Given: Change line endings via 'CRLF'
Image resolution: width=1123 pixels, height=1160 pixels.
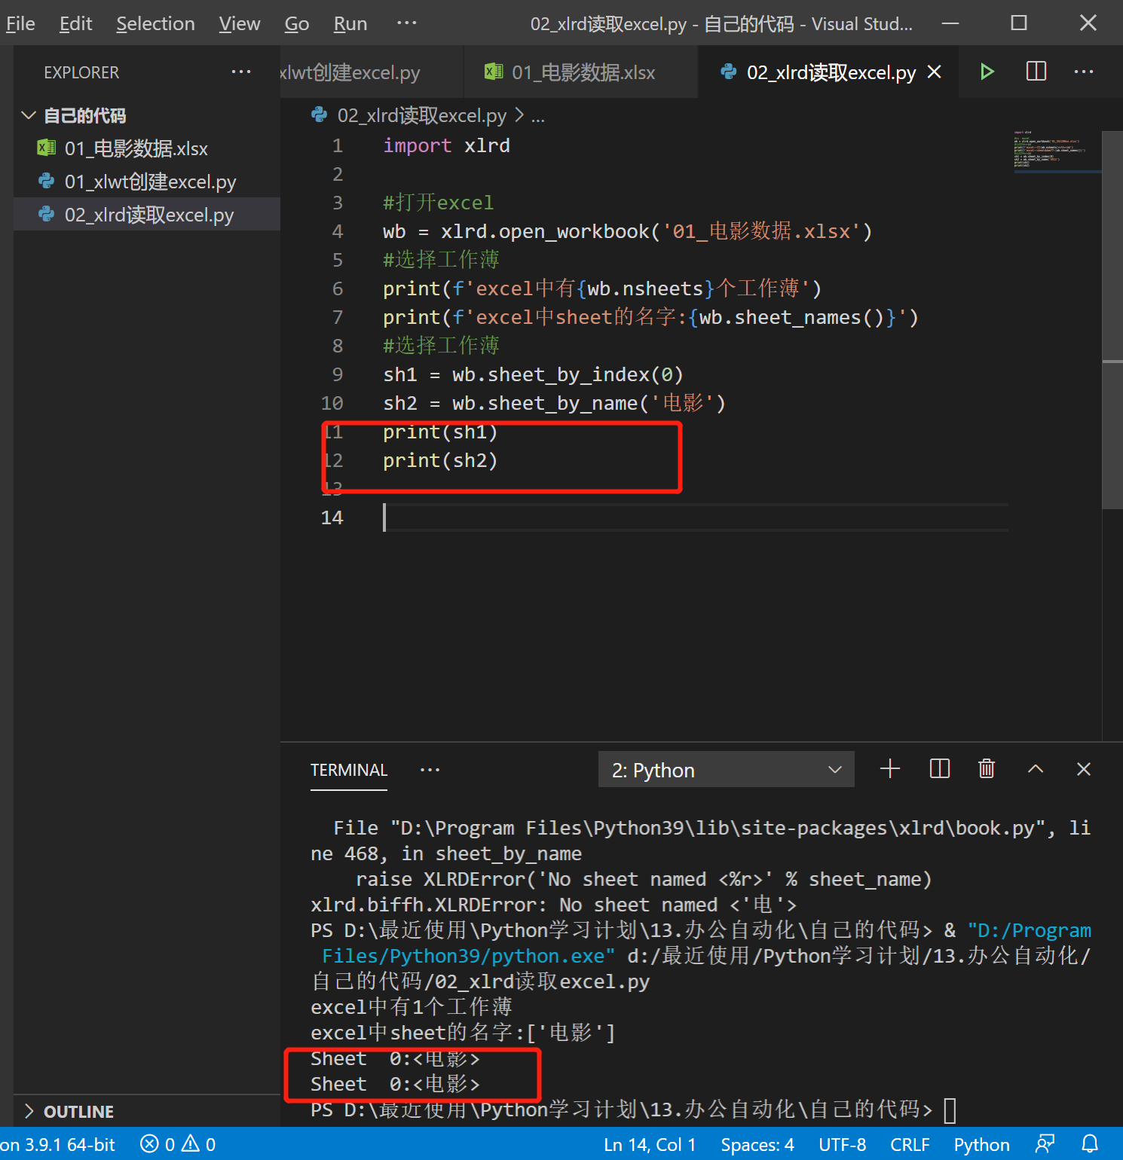Looking at the screenshot, I should pos(910,1144).
